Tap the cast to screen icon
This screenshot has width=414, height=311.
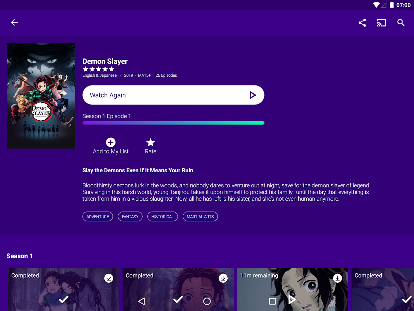381,23
